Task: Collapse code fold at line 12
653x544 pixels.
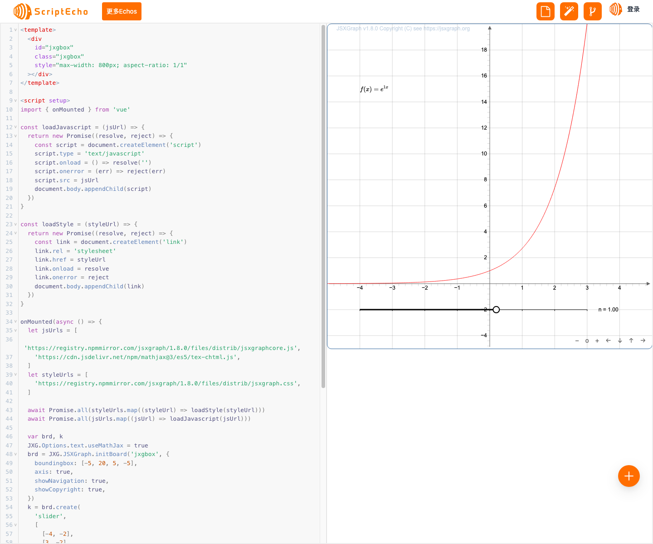Action: [x=15, y=127]
